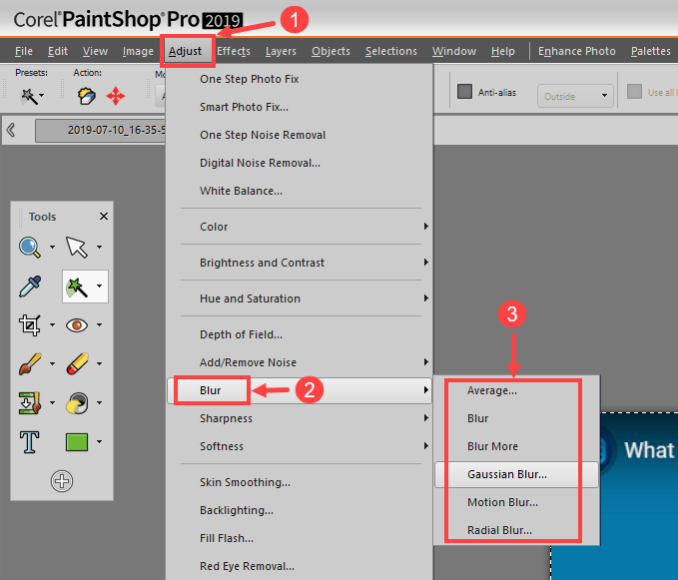Open the Effects menu
678x580 pixels.
(234, 51)
